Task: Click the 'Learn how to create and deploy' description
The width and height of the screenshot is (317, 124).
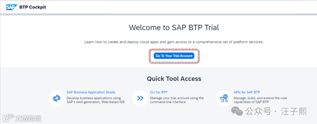Action: click(174, 42)
